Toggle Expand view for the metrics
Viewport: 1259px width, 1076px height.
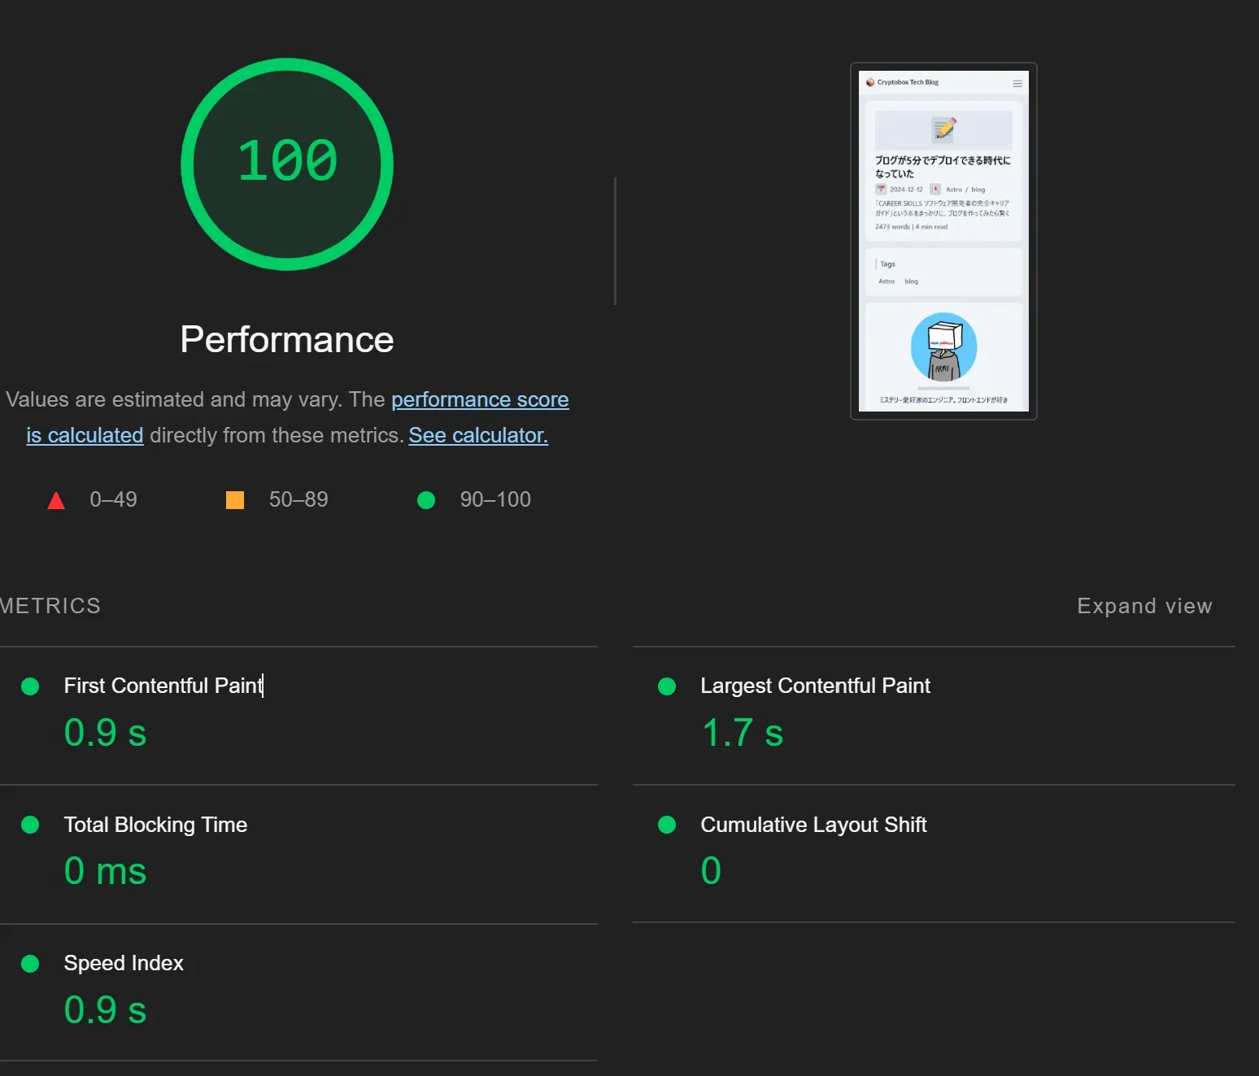click(x=1144, y=606)
